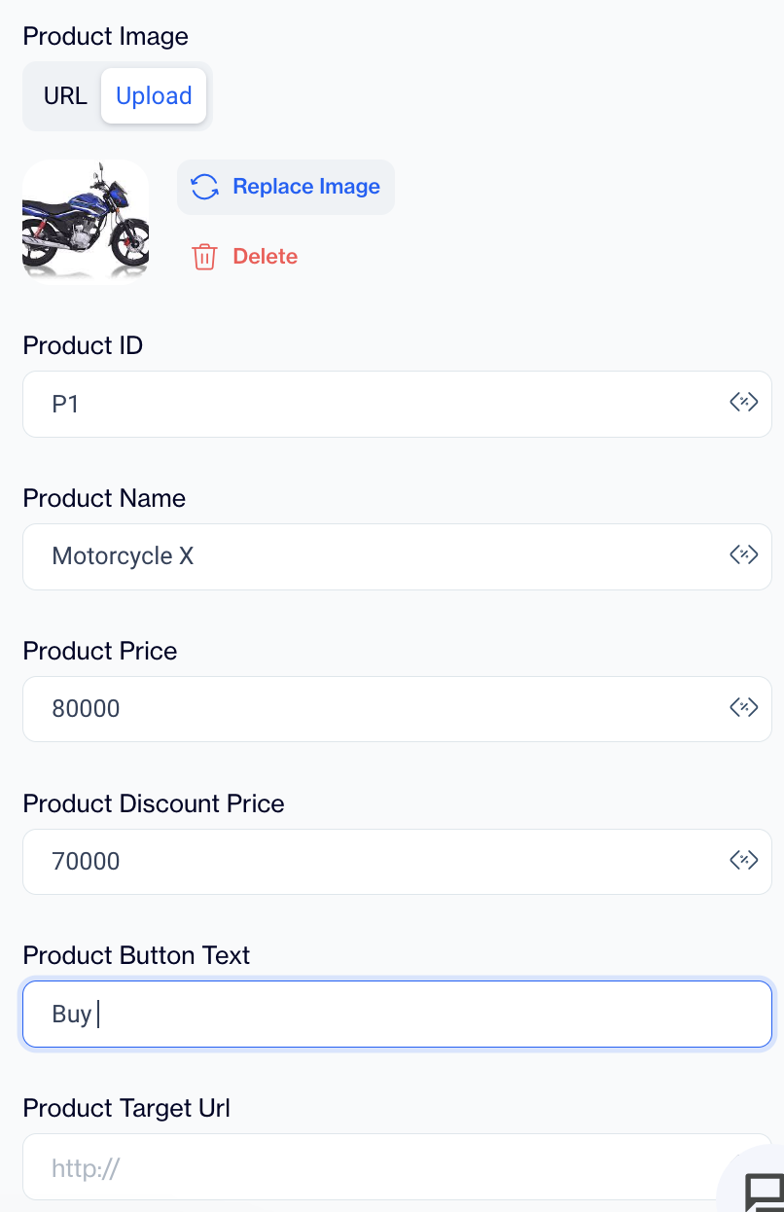Click the Delete image text
Viewport: 784px width, 1212px height.
(265, 257)
